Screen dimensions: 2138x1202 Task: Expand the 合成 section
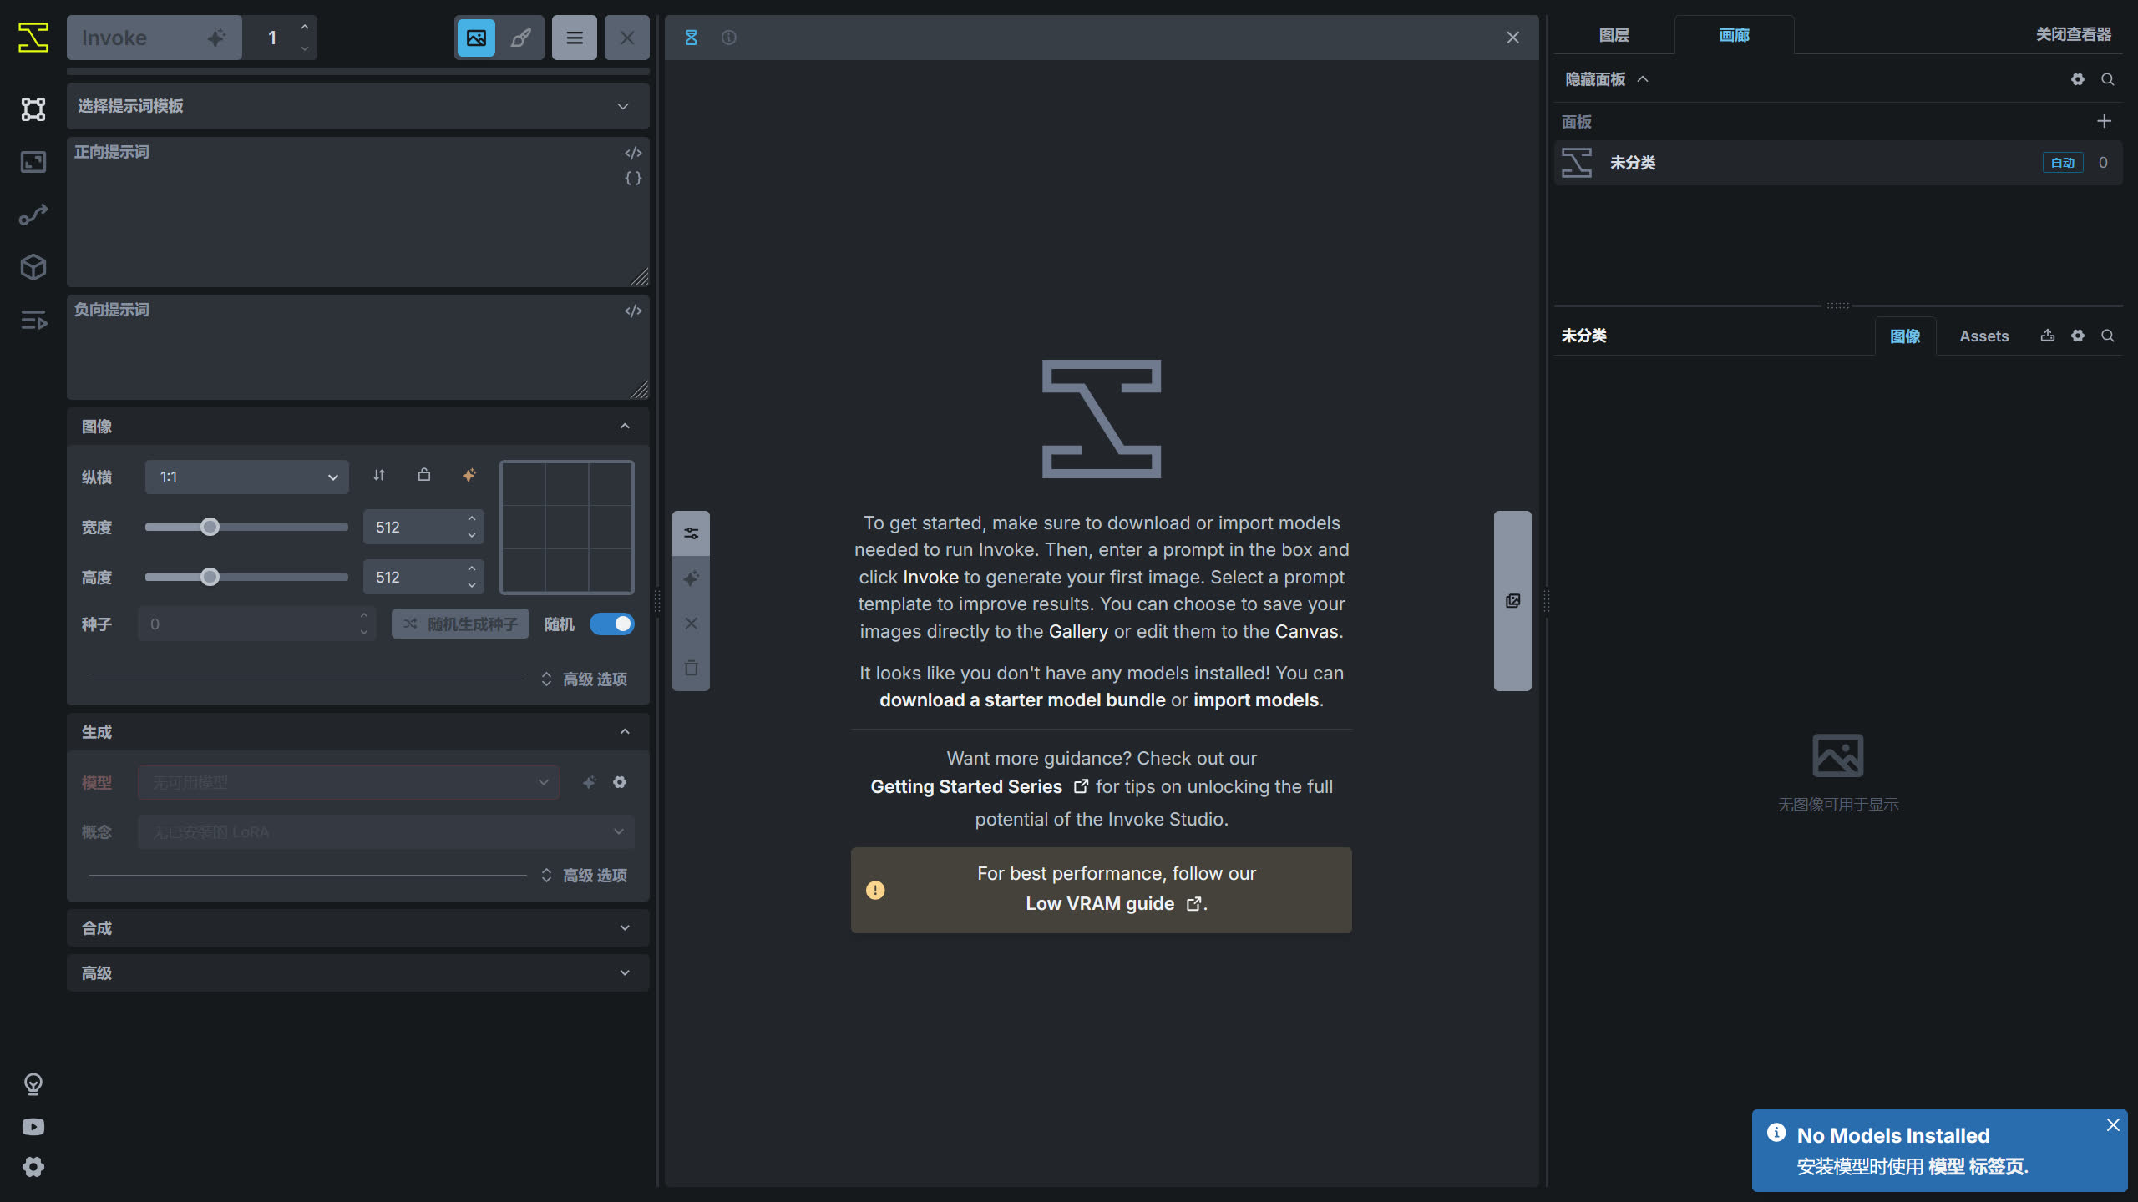pos(357,928)
